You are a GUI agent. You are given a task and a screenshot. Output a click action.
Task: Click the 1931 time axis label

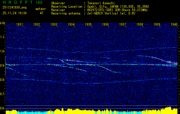pos(19,24)
